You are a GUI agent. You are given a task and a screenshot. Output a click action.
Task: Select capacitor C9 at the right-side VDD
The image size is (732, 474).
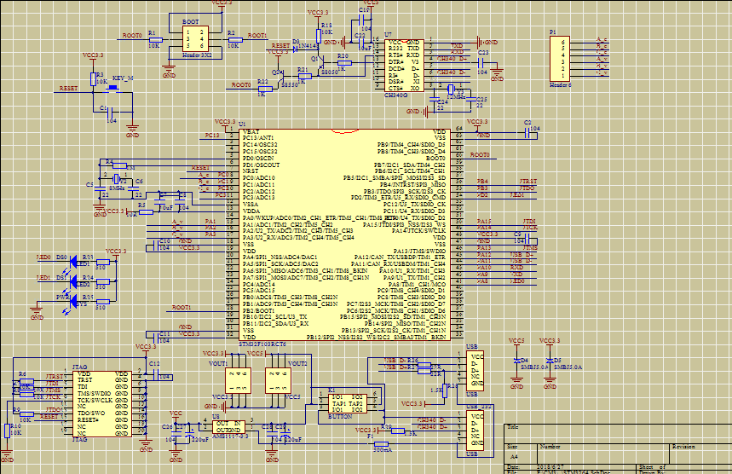click(526, 239)
